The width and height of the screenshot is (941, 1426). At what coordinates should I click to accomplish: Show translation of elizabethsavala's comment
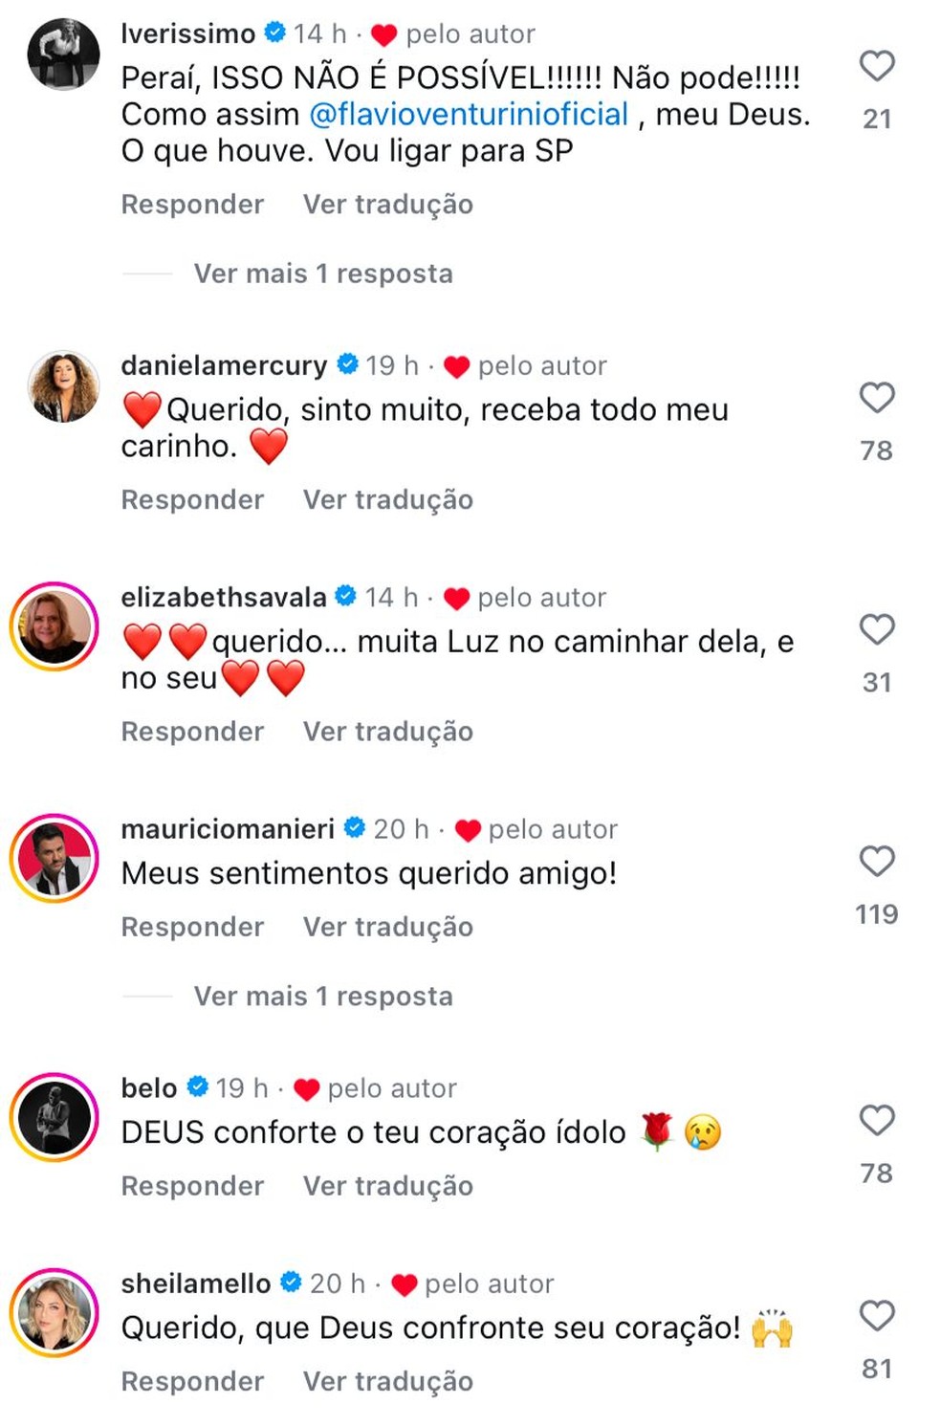point(387,732)
